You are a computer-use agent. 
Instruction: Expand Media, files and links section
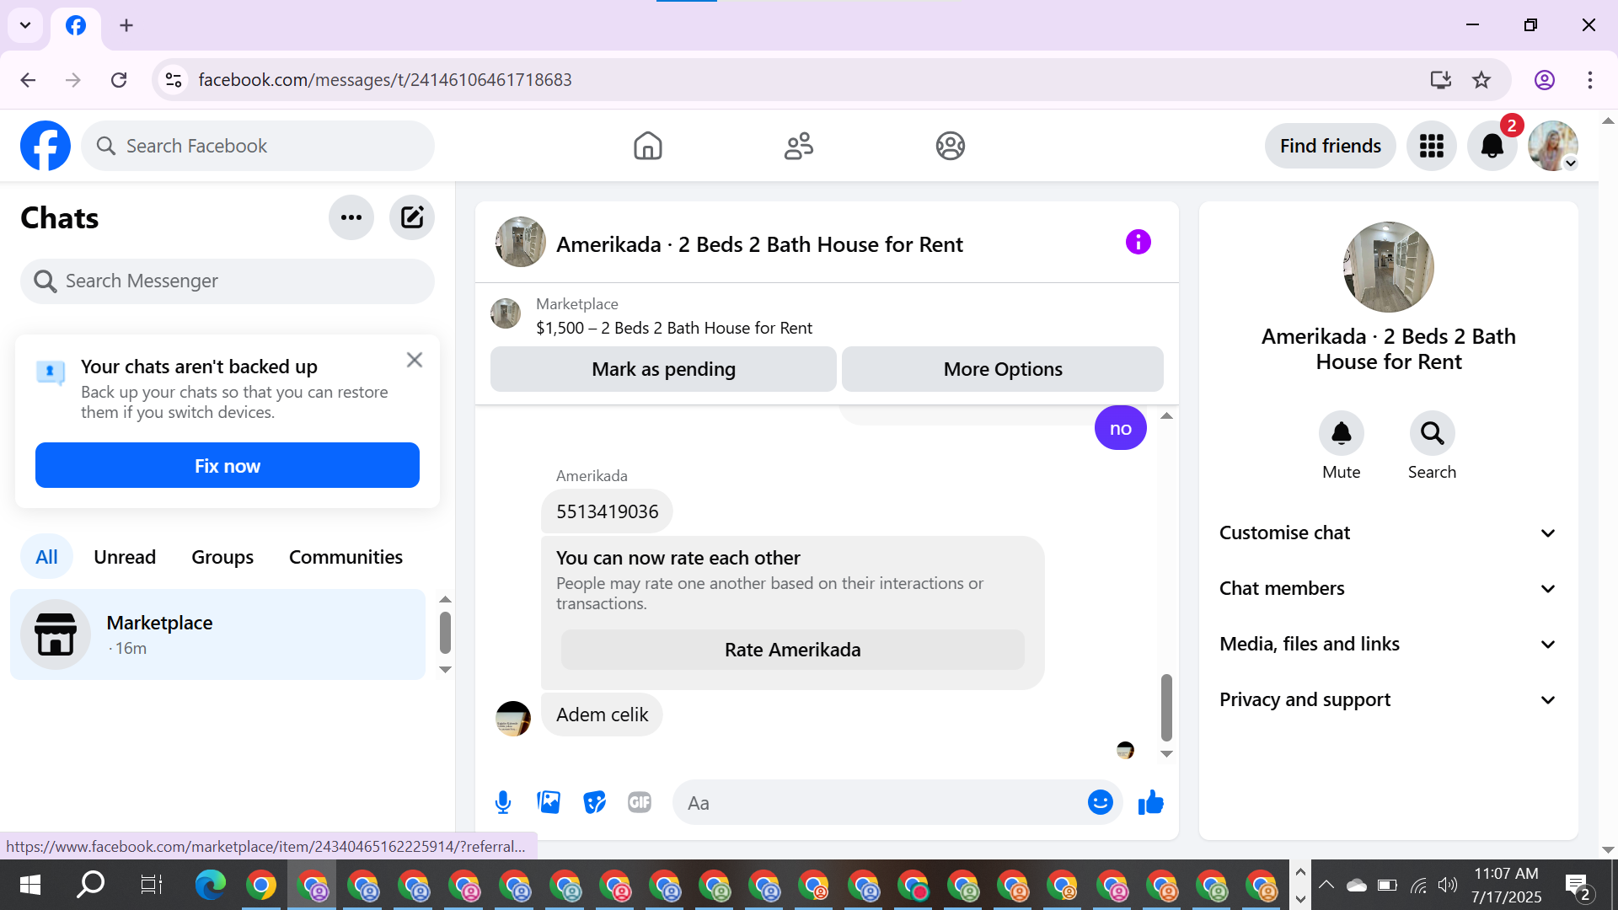[1388, 644]
